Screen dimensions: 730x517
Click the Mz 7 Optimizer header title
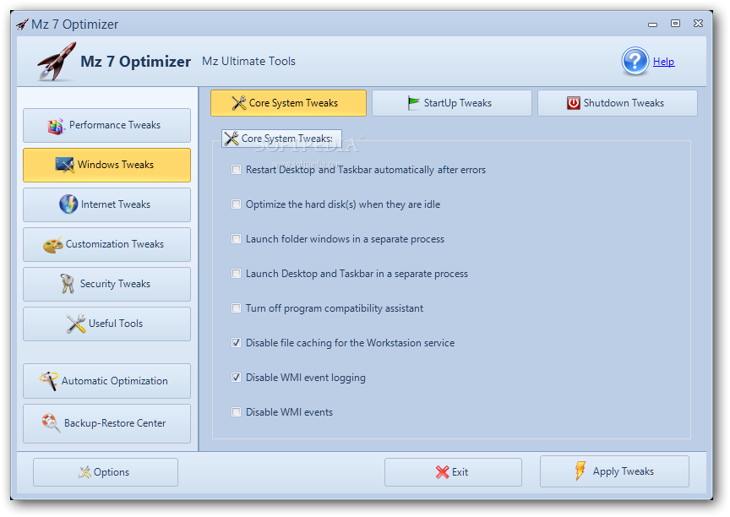(135, 62)
